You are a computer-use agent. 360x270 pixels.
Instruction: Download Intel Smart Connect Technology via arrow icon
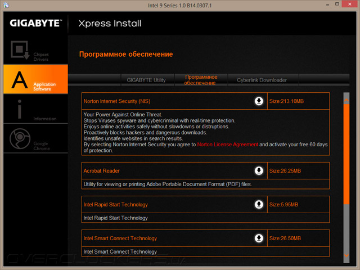pos(259,238)
